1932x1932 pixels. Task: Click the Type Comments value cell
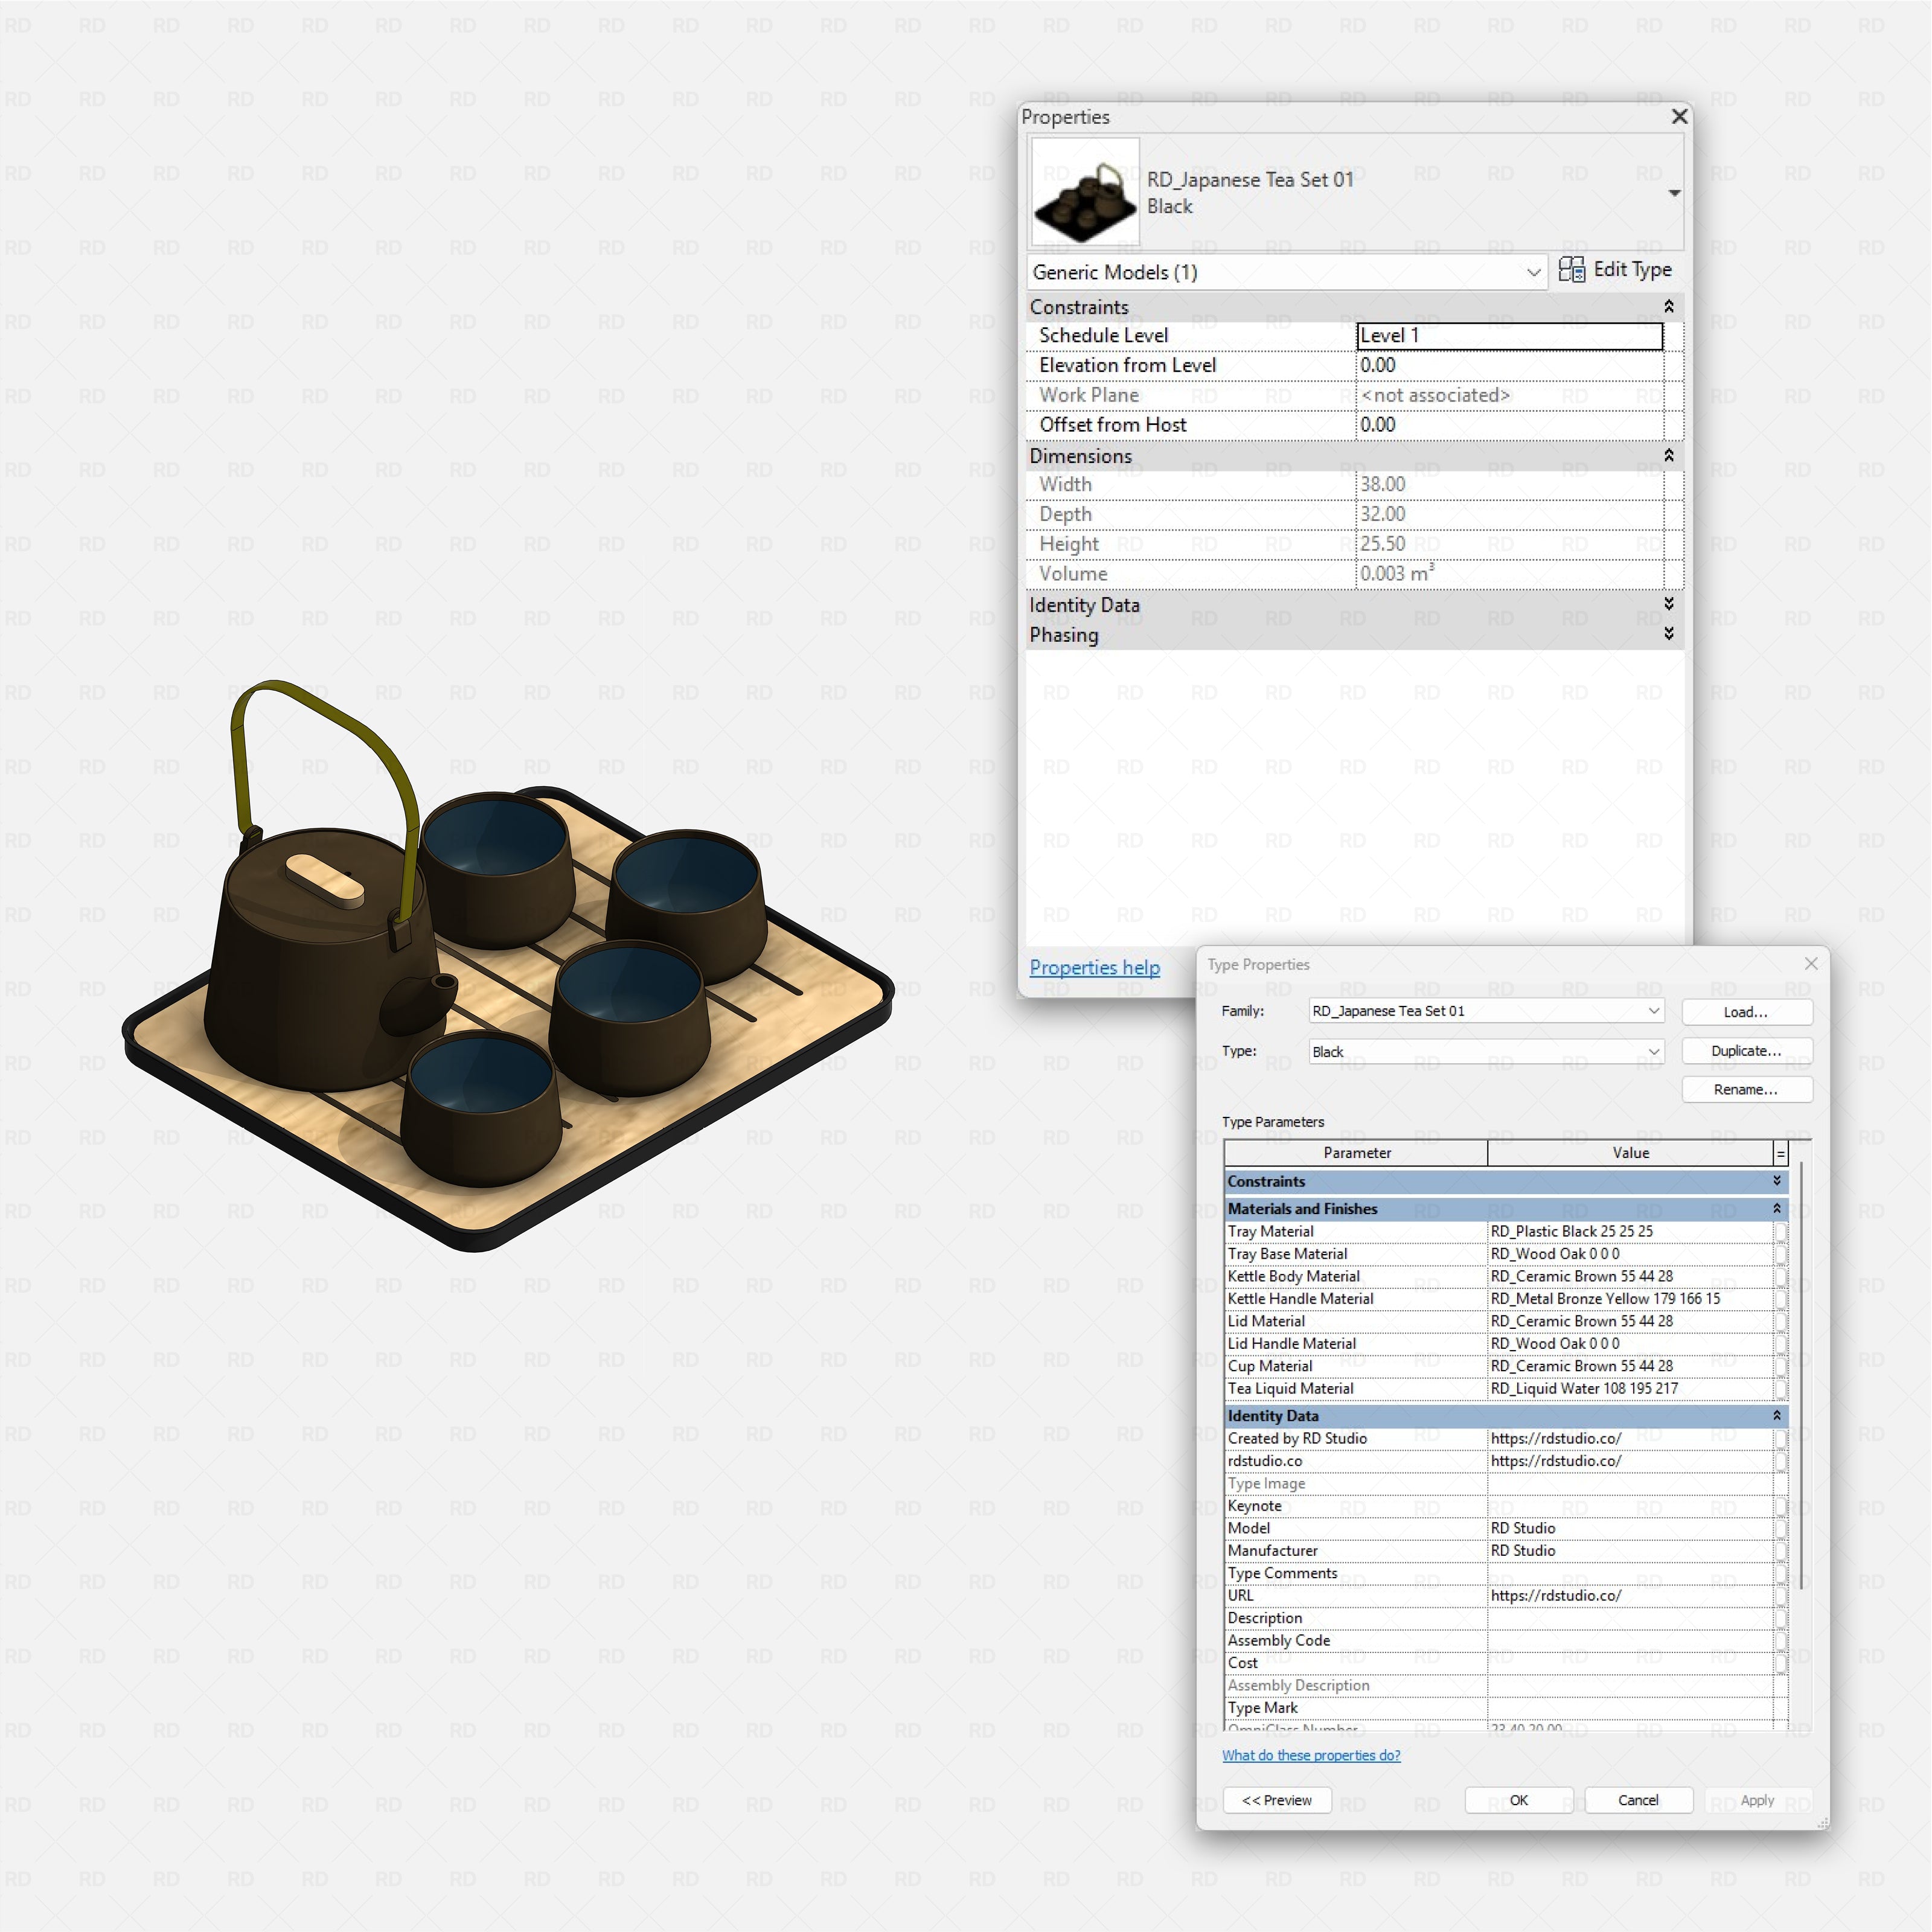point(1630,1574)
